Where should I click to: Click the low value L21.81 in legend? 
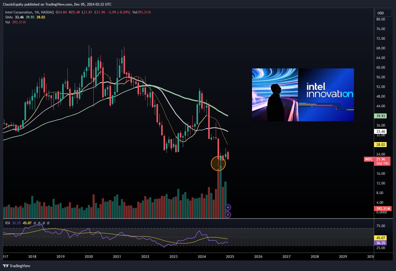(87, 12)
